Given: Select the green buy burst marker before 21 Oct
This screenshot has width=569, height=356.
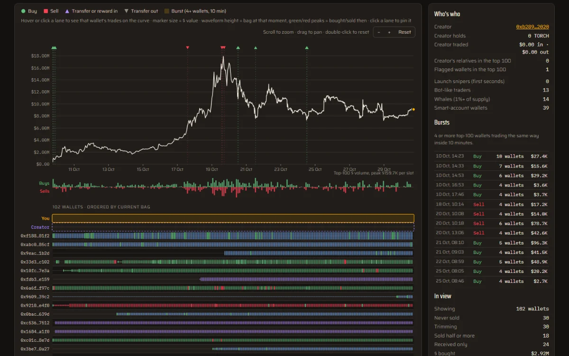Looking at the screenshot, I should click(238, 47).
